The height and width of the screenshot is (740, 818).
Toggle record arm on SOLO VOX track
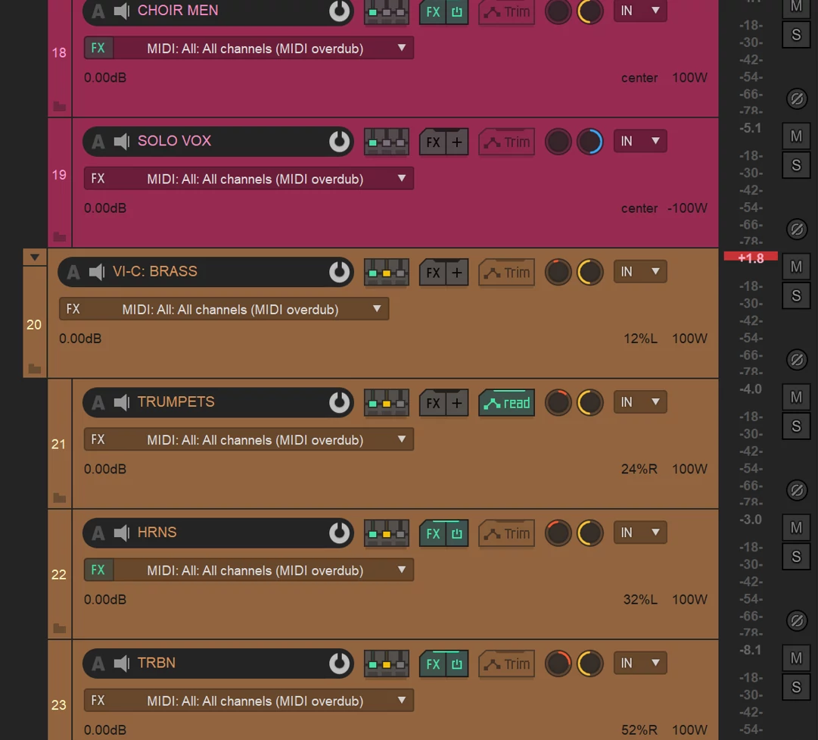(x=339, y=141)
